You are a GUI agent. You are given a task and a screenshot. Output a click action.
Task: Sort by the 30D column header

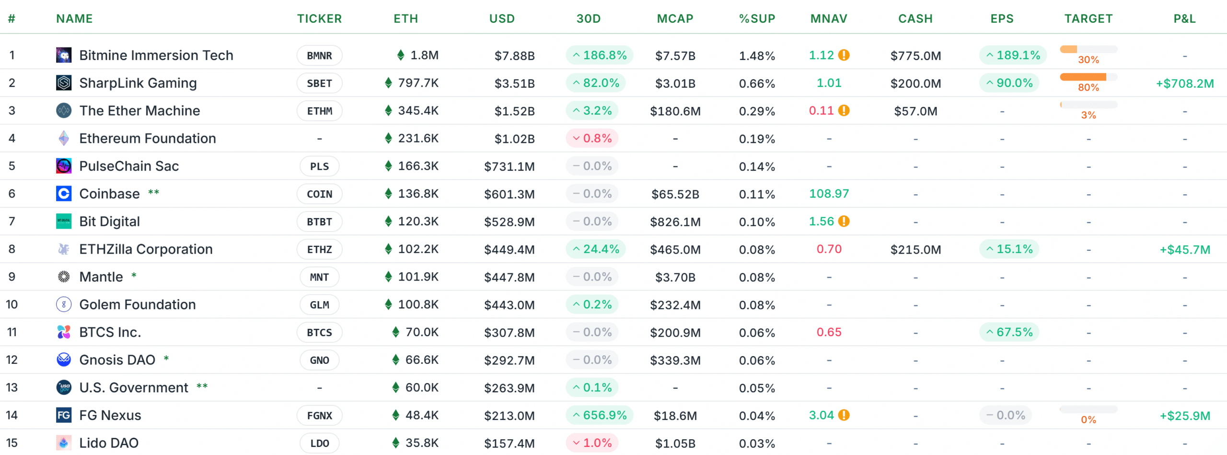pyautogui.click(x=589, y=19)
